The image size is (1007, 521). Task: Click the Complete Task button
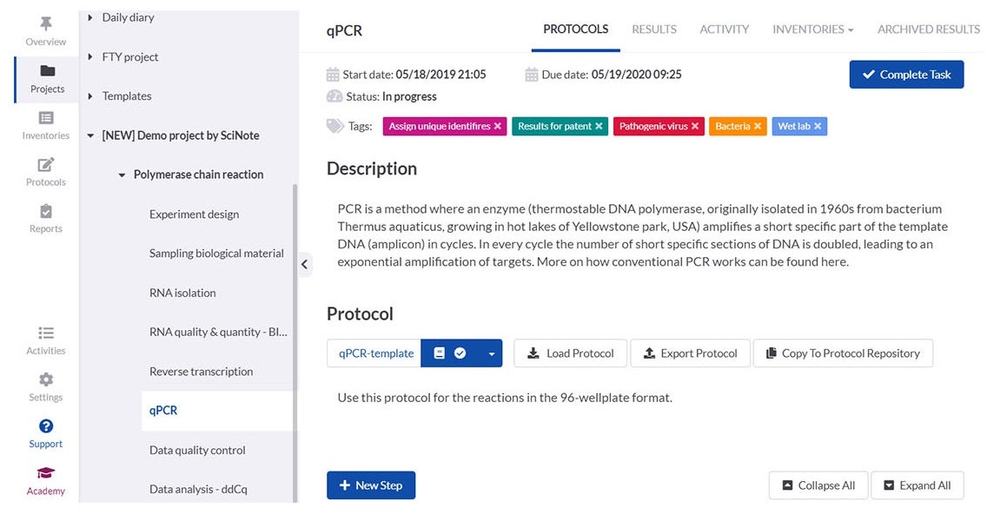(x=906, y=75)
